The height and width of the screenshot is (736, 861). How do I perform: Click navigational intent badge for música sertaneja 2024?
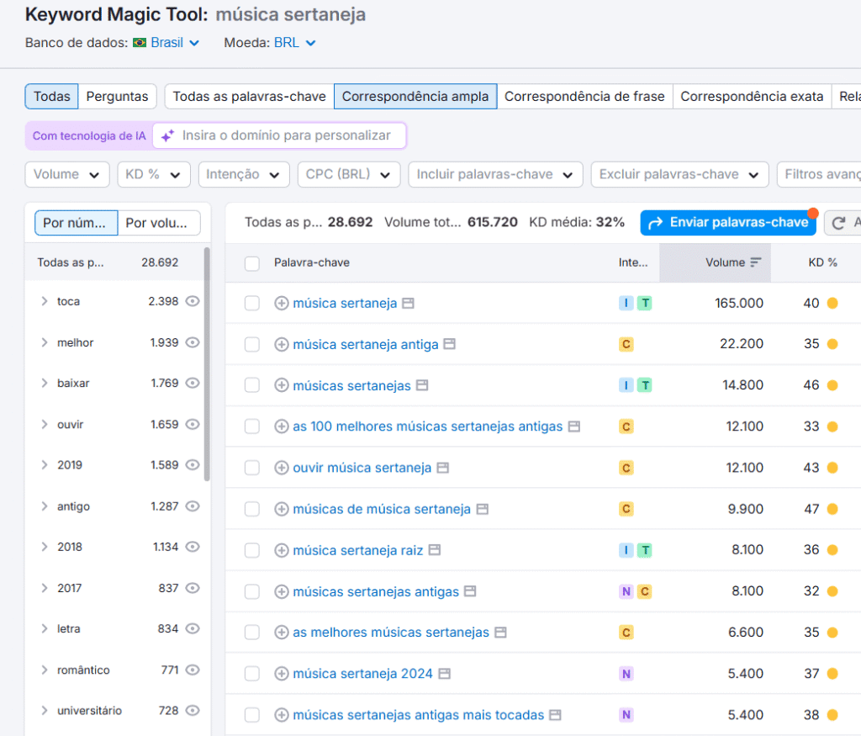click(626, 674)
